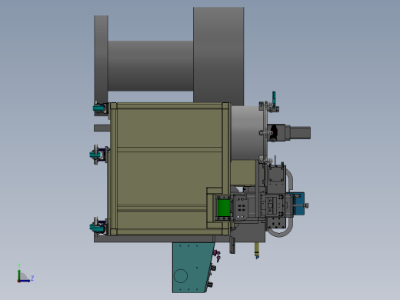Select the top teal caster wheel
Viewport: 400px width, 300px height.
point(98,108)
